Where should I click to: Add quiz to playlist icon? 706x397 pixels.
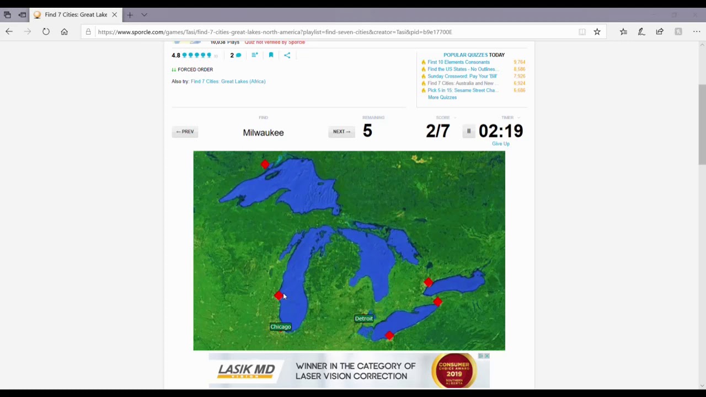click(254, 55)
